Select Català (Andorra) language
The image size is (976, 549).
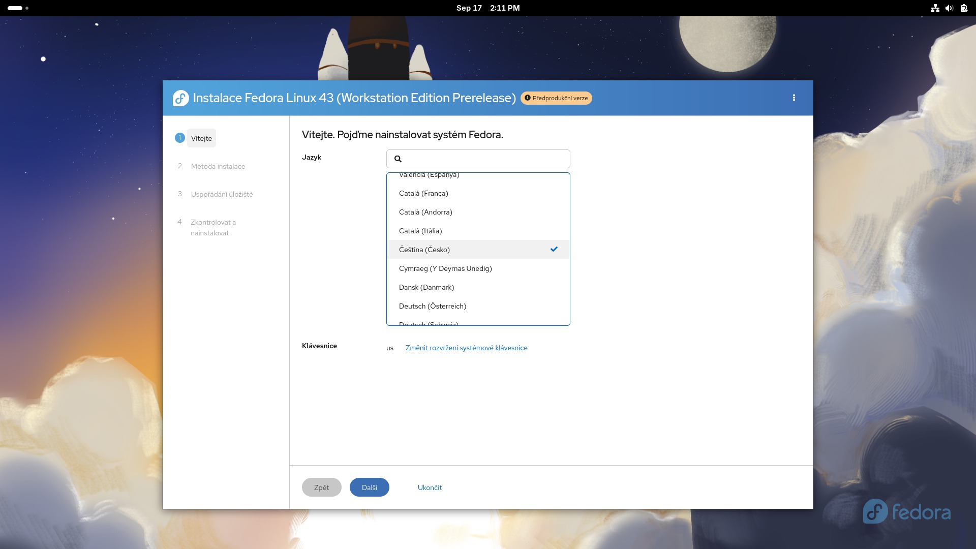478,212
